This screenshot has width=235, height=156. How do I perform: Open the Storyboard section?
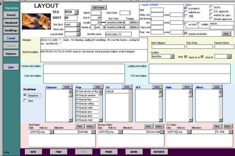click(x=11, y=23)
